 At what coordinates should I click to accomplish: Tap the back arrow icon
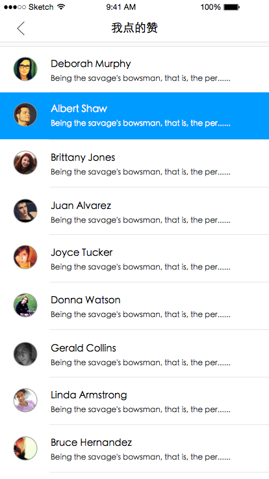pos(21,29)
